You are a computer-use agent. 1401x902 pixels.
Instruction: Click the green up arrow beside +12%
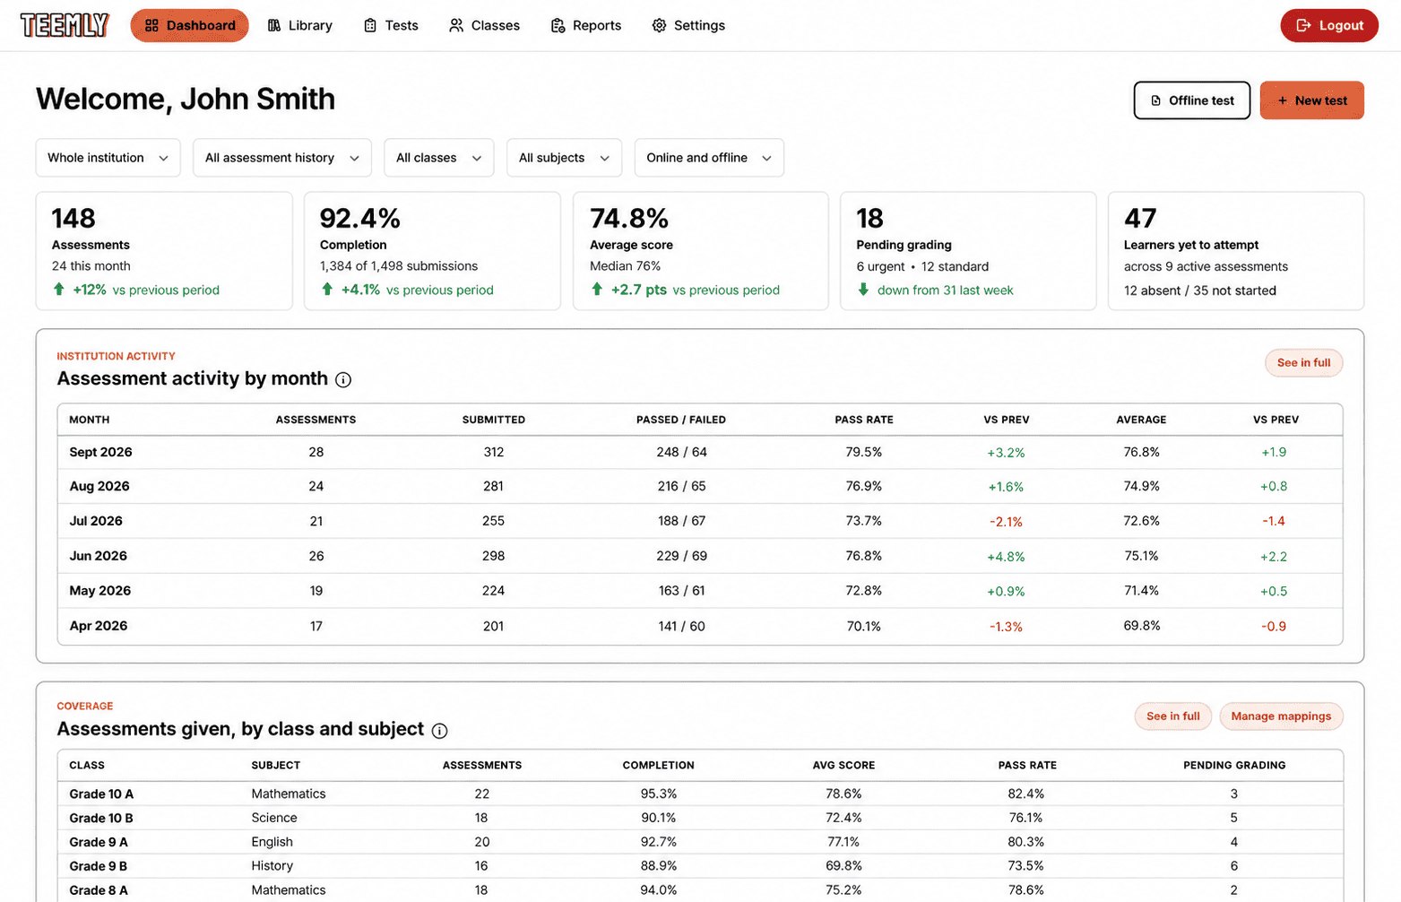[x=59, y=290]
